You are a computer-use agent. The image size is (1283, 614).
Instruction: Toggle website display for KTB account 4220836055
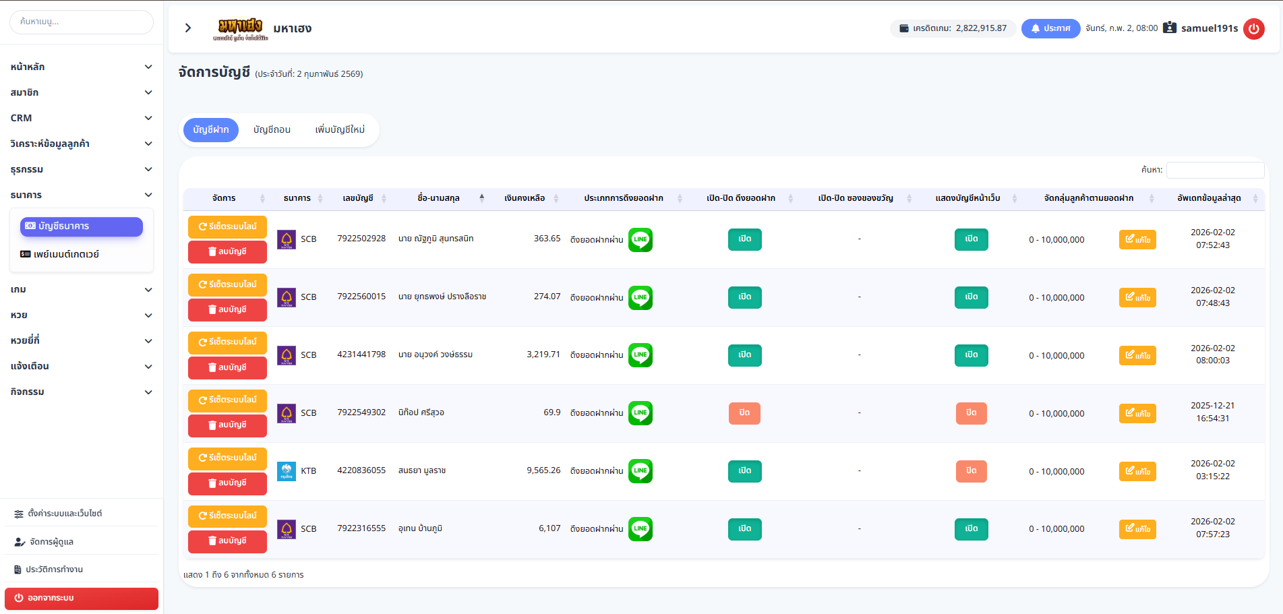971,471
